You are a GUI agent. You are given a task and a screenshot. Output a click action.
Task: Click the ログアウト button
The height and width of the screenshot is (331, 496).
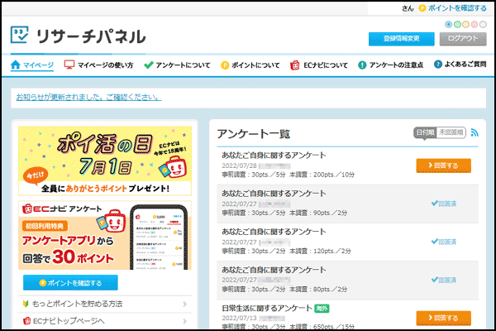463,39
